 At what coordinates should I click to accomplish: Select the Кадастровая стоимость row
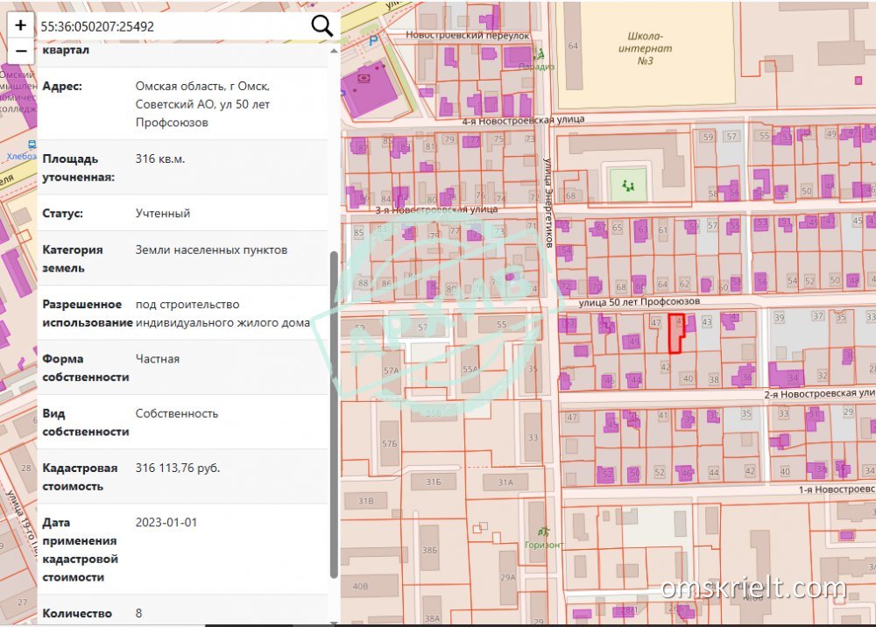coord(182,476)
